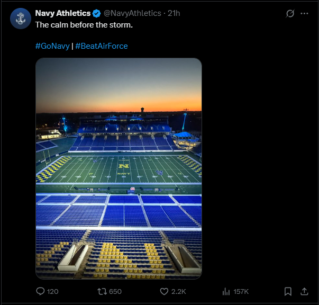Bookmark this Navy Athletics post
The height and width of the screenshot is (305, 319).
coord(288,291)
